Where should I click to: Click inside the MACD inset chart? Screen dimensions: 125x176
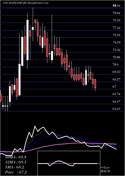[x=69, y=163]
